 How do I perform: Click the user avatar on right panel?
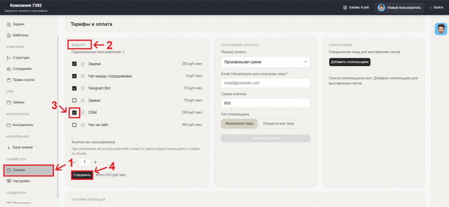(x=440, y=29)
